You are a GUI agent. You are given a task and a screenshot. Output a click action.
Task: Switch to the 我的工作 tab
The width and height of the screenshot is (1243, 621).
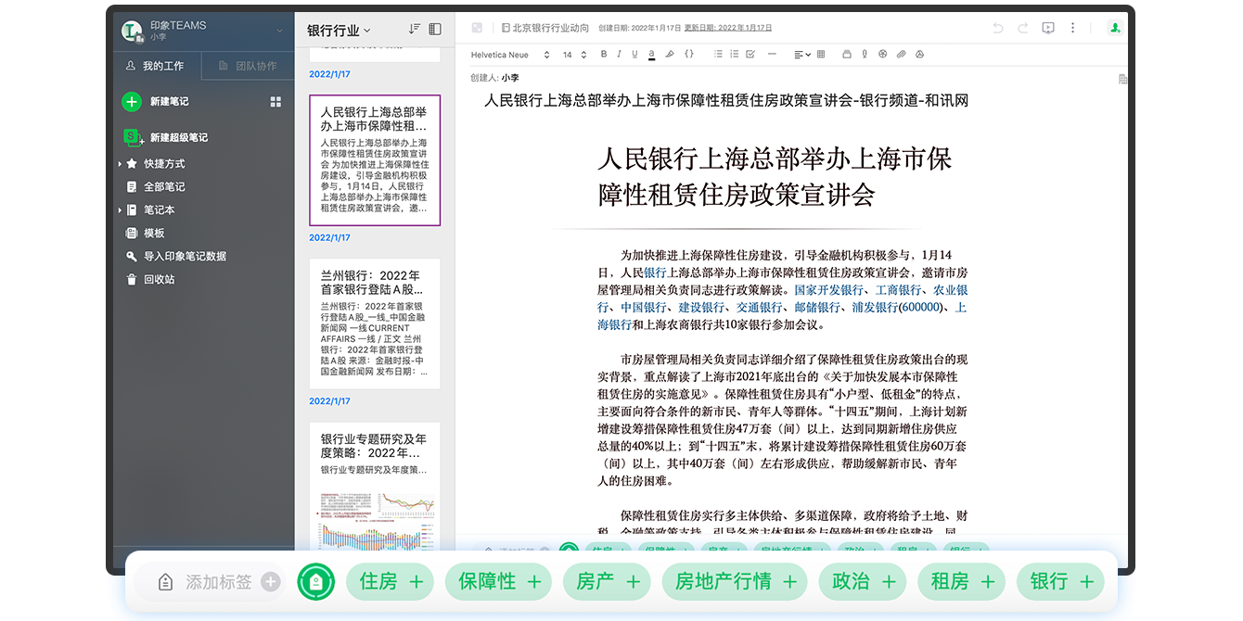155,66
